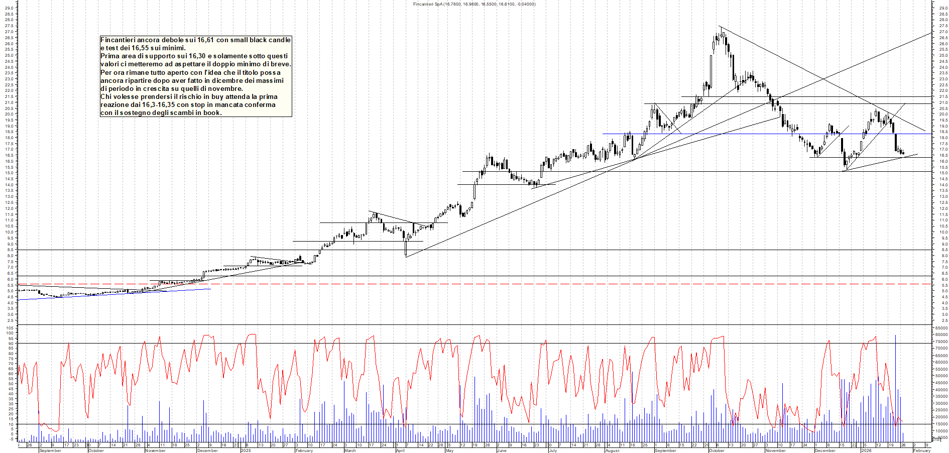Click the tallest blue volume spike in January
The height and width of the screenshot is (453, 949).
tap(895, 382)
